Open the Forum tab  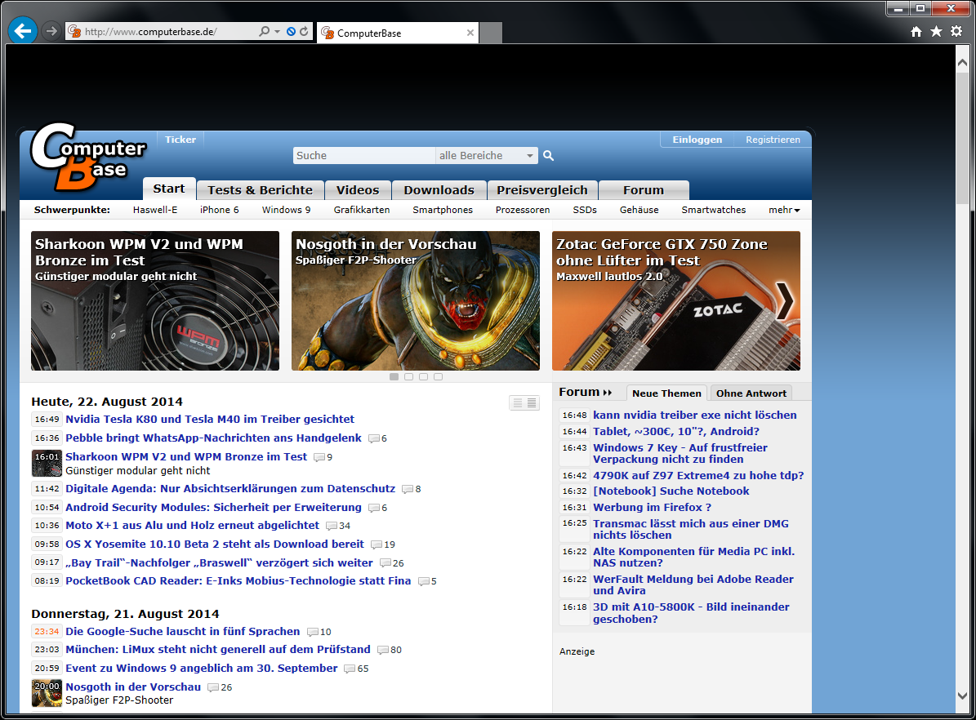pyautogui.click(x=644, y=190)
